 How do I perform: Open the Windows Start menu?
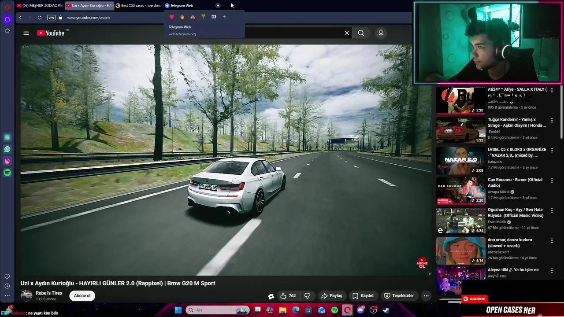[178, 310]
